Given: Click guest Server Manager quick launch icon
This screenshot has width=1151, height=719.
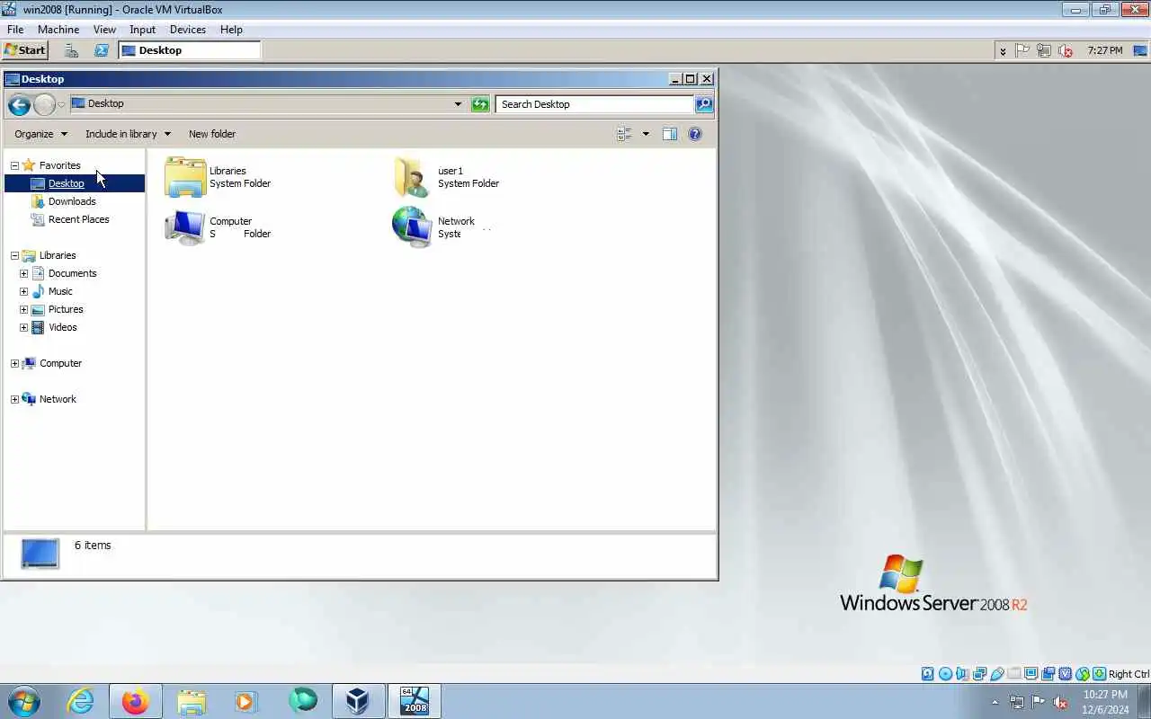Looking at the screenshot, I should click(x=71, y=50).
